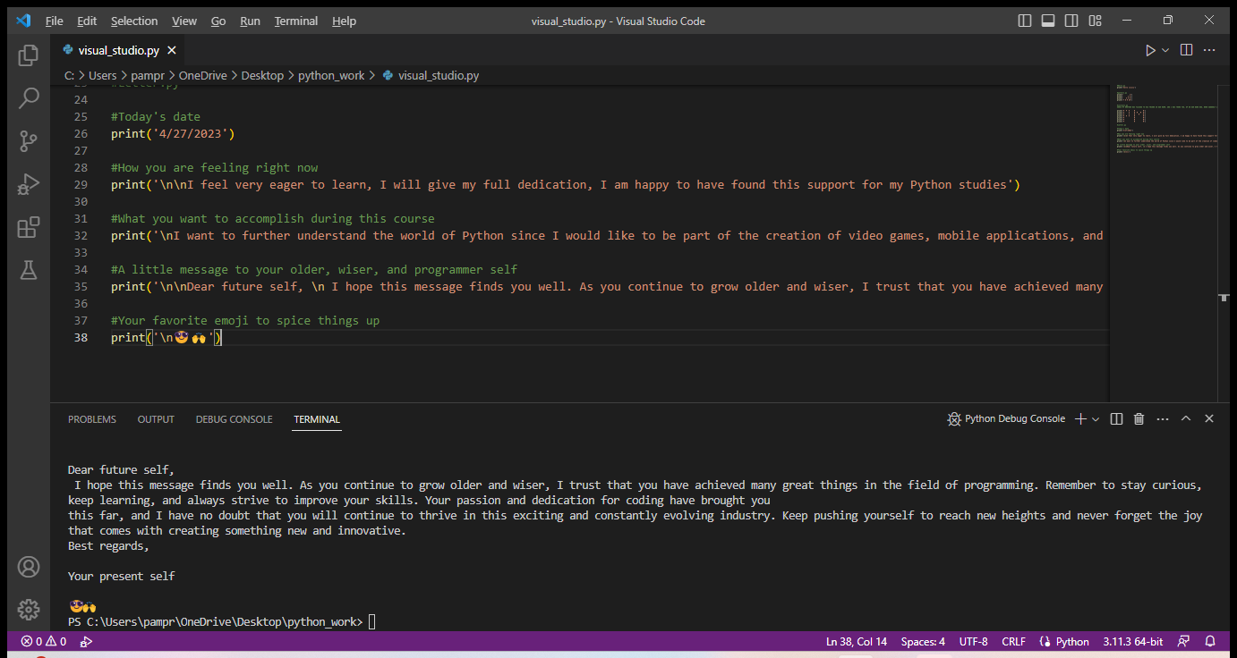Select the visual_studio.py editor tab
Screen dimensions: 1237x658
point(118,51)
